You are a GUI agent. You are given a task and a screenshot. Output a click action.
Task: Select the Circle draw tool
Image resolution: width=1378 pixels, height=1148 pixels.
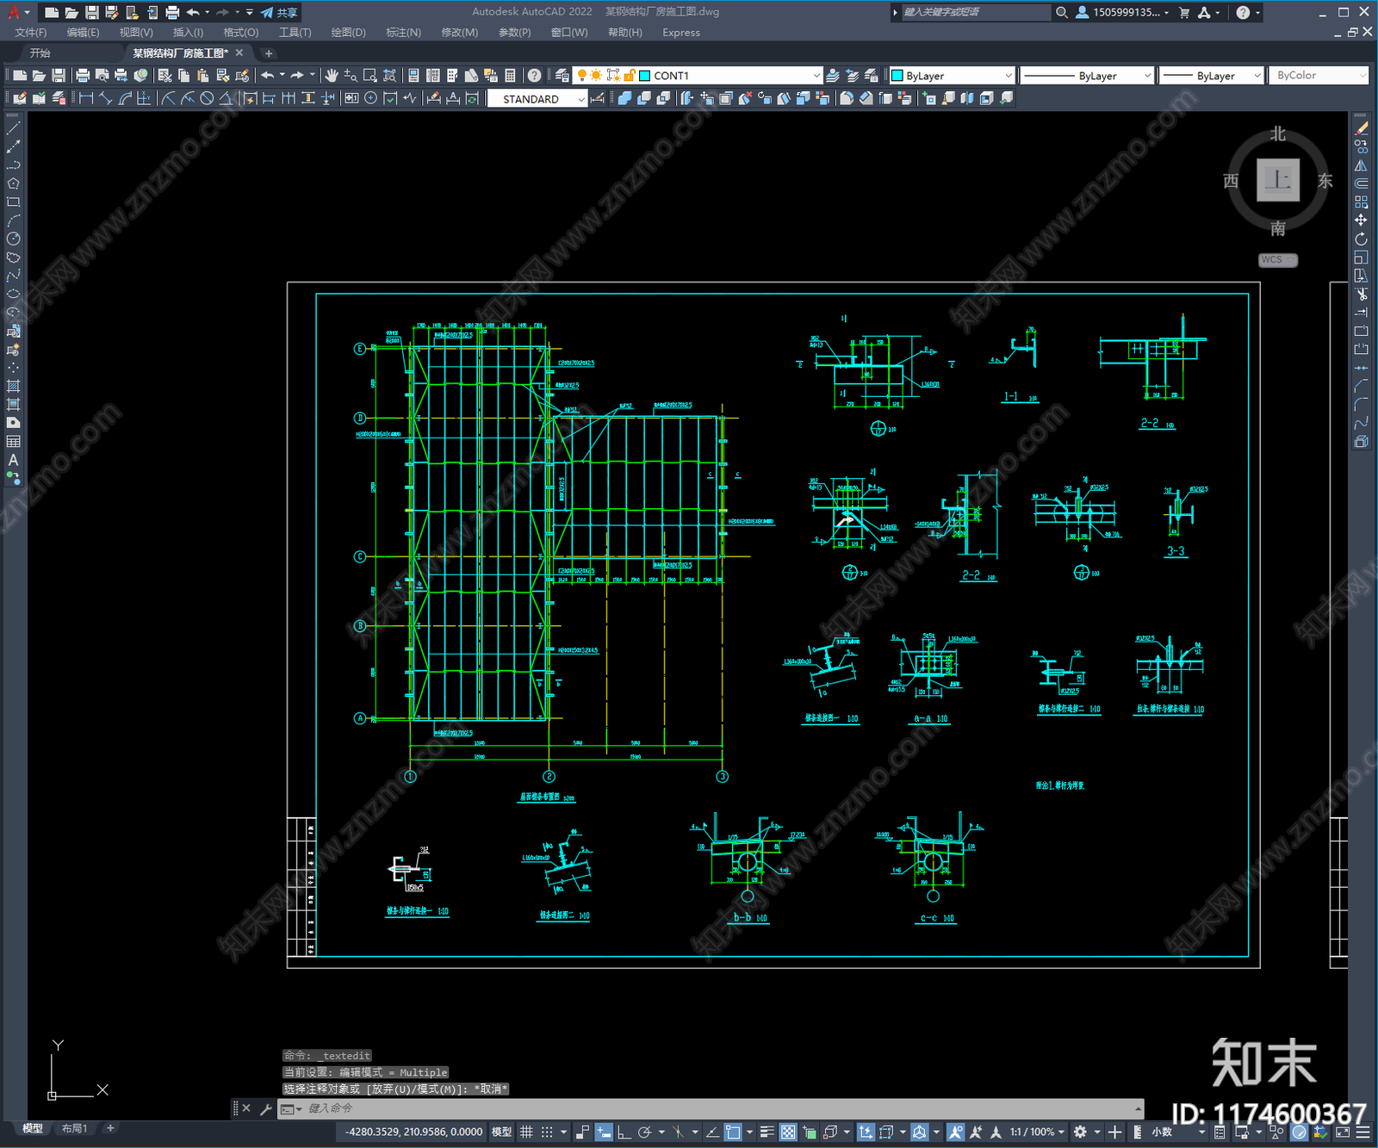[x=13, y=239]
